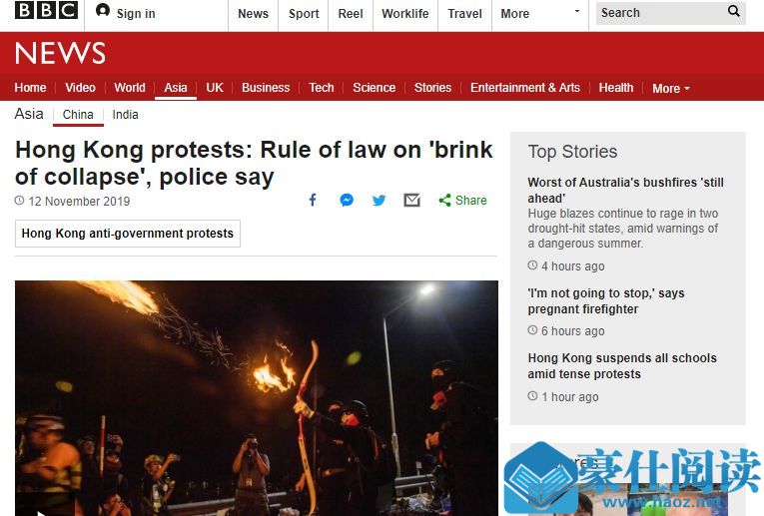Read the Worst of Australia's bushfires story
The width and height of the screenshot is (764, 516).
[x=625, y=190]
